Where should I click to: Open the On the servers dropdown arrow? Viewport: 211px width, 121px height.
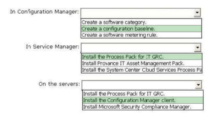coord(198,85)
